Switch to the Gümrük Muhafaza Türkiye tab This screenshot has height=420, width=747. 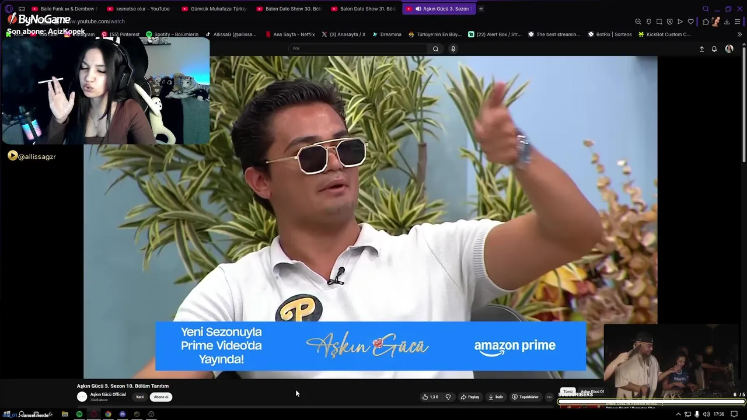click(x=214, y=9)
